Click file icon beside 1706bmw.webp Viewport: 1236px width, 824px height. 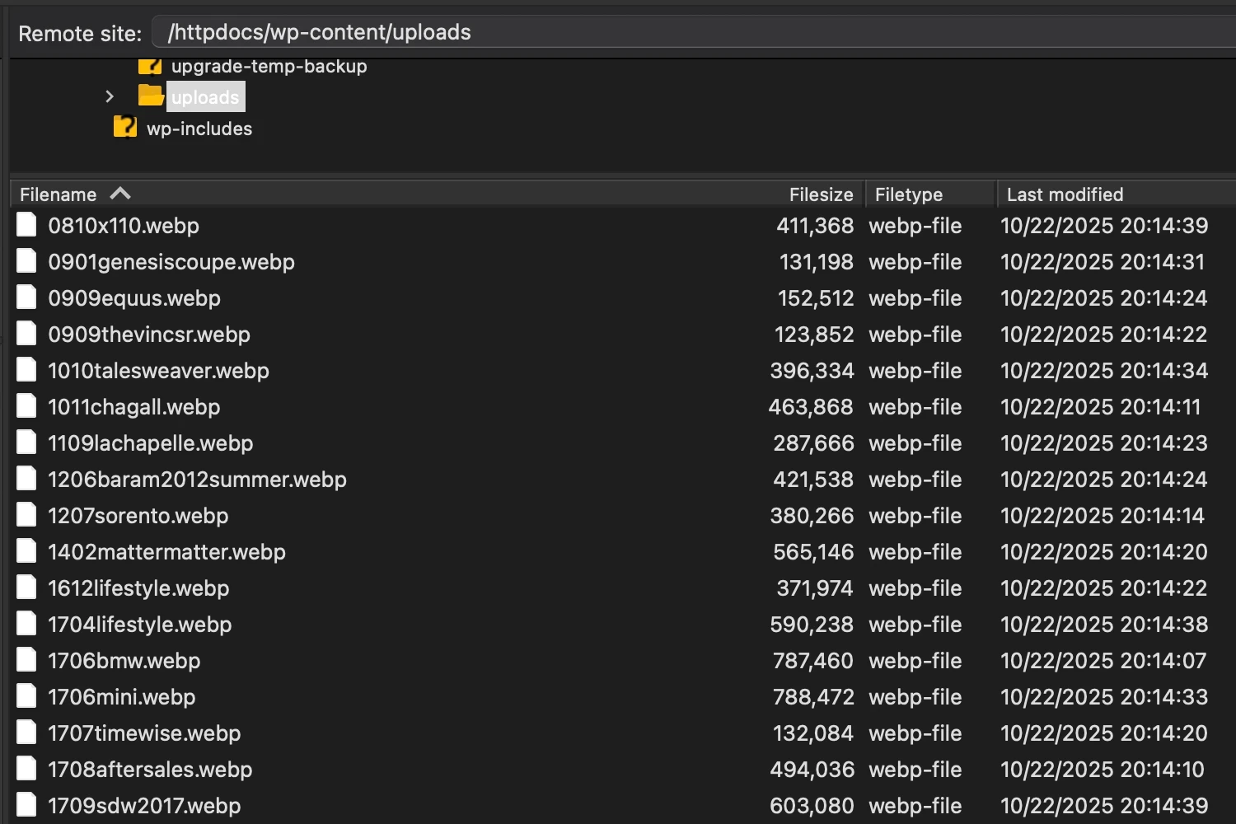point(27,660)
